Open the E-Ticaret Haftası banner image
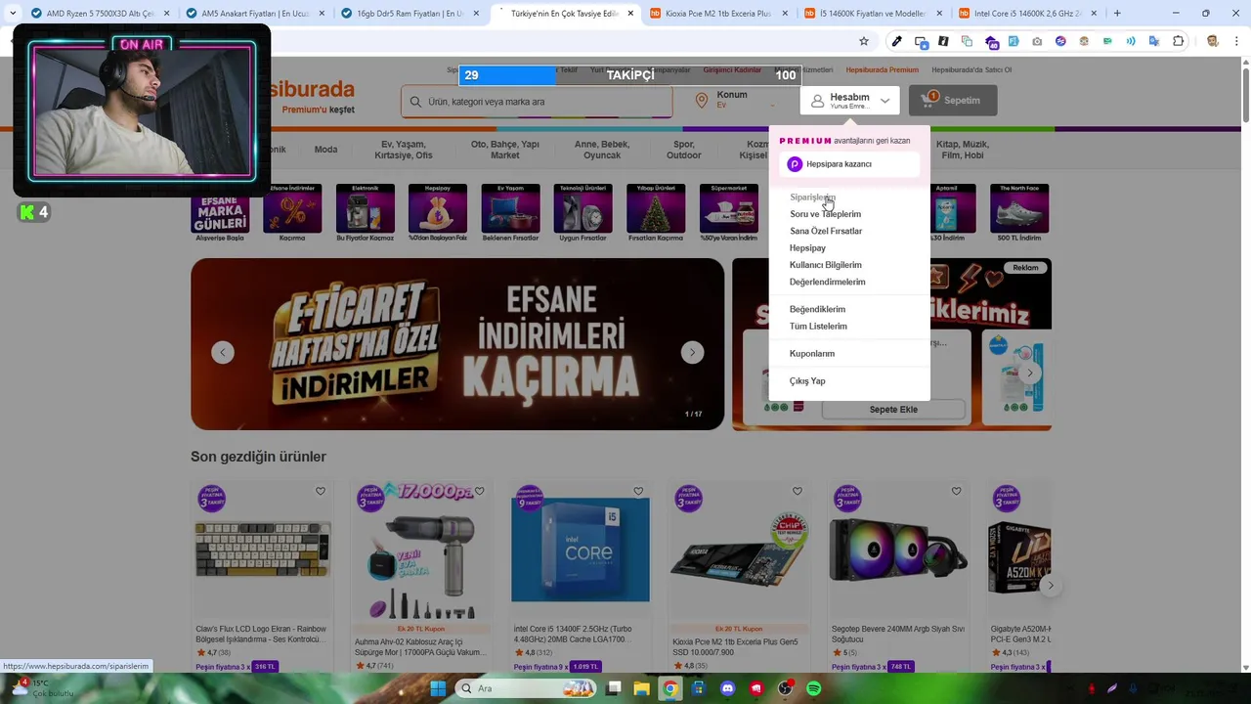 [457, 344]
